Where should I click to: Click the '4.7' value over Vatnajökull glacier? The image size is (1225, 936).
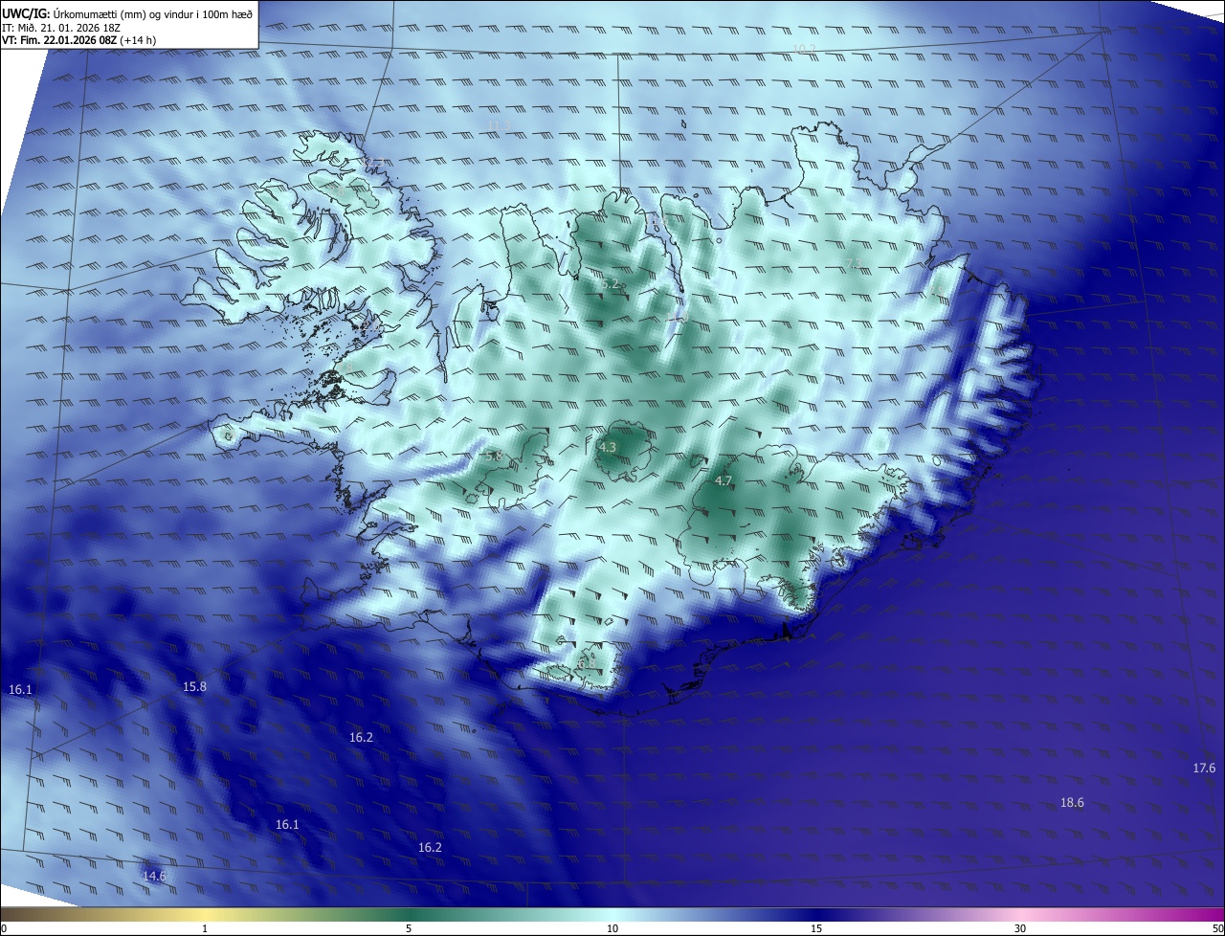point(724,480)
